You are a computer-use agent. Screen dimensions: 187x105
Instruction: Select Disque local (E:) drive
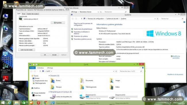click(x=123, y=97)
